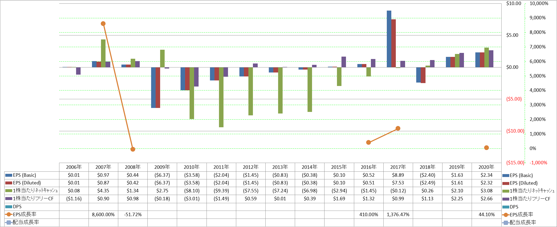Click the 1株当たりフリーCF row label on left
This screenshot has height=227, width=557.
click(x=33, y=199)
